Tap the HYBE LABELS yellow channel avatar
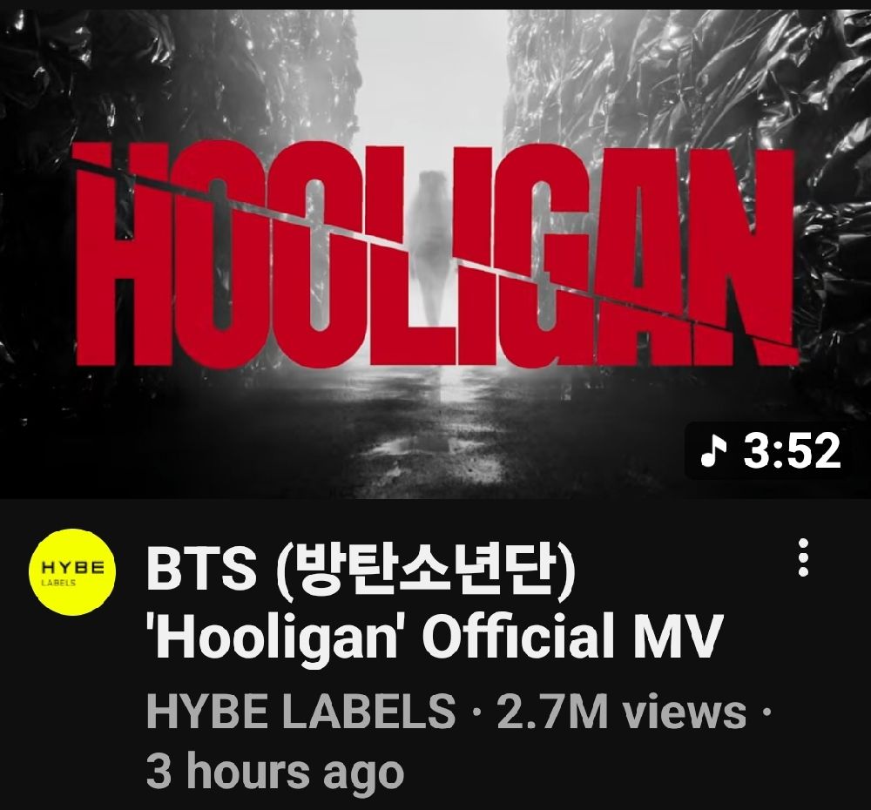 (x=73, y=571)
